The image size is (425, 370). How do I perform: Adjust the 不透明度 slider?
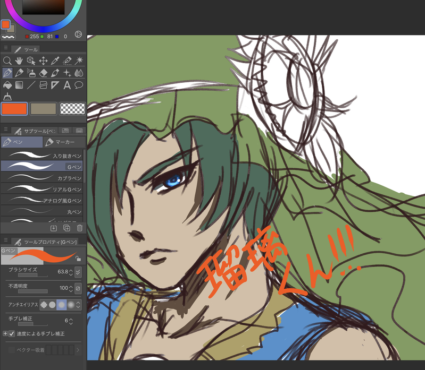[x=33, y=291]
